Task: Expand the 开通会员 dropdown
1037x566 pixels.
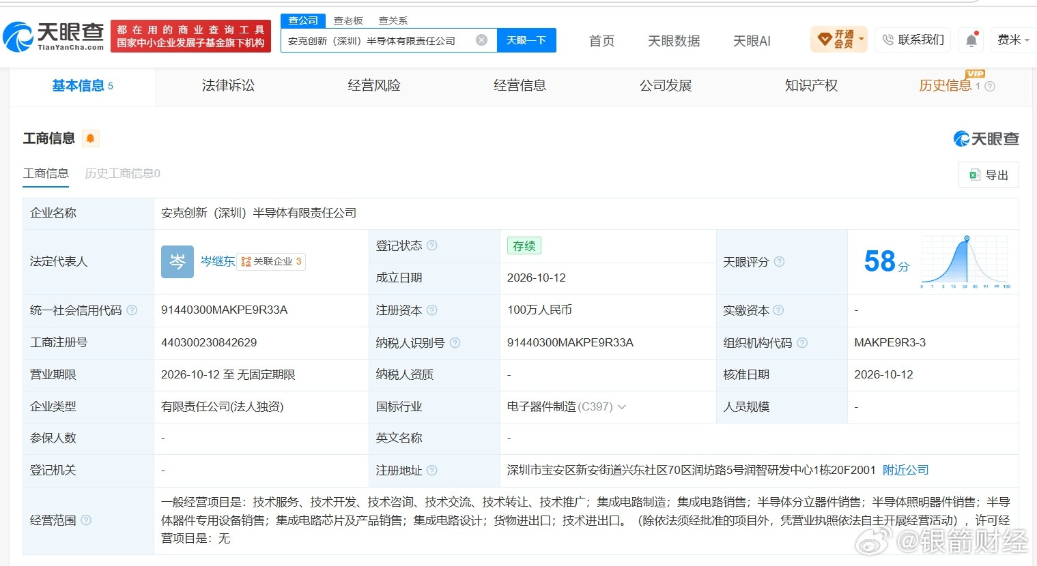Action: [x=861, y=39]
